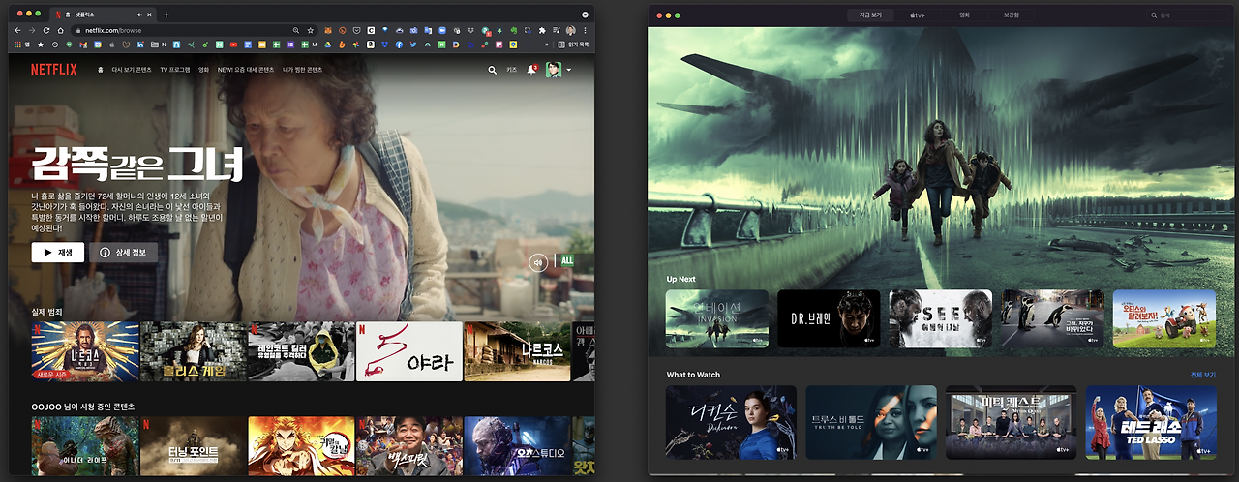Go back using Chrome's back arrow

[x=17, y=30]
